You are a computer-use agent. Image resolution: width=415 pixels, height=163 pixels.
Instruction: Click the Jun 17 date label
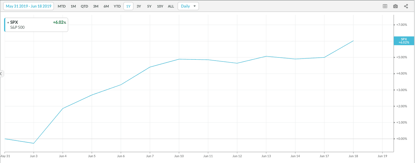point(324,156)
